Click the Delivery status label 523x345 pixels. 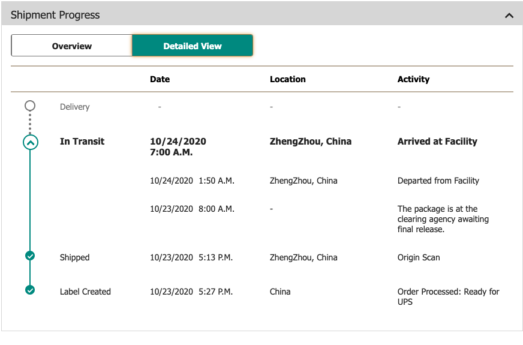74,107
